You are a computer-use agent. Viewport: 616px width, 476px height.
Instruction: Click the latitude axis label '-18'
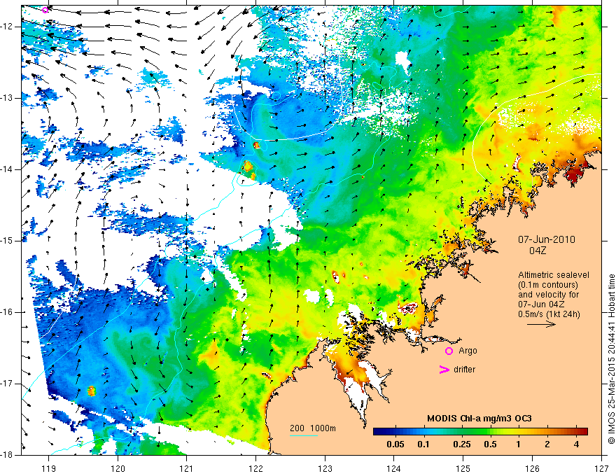(8, 455)
